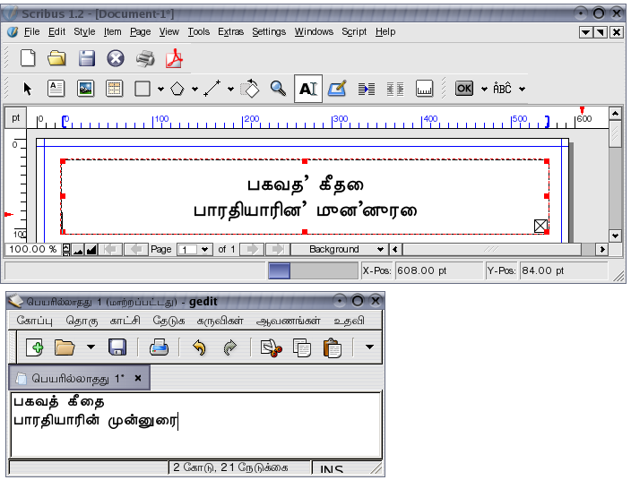631x480 pixels.
Task: Expand gedit Open folder dropdown arrow
Action: coord(90,347)
